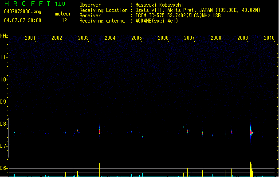Click the 0.8 kHz frequency tick label
279x177 pixels.
tap(4, 124)
